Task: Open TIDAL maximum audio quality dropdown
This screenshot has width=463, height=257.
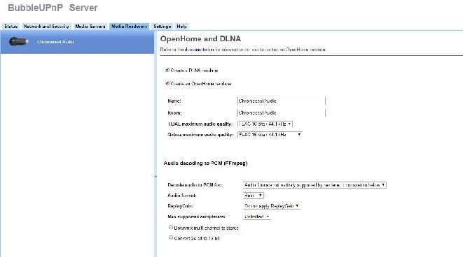Action: pyautogui.click(x=265, y=124)
